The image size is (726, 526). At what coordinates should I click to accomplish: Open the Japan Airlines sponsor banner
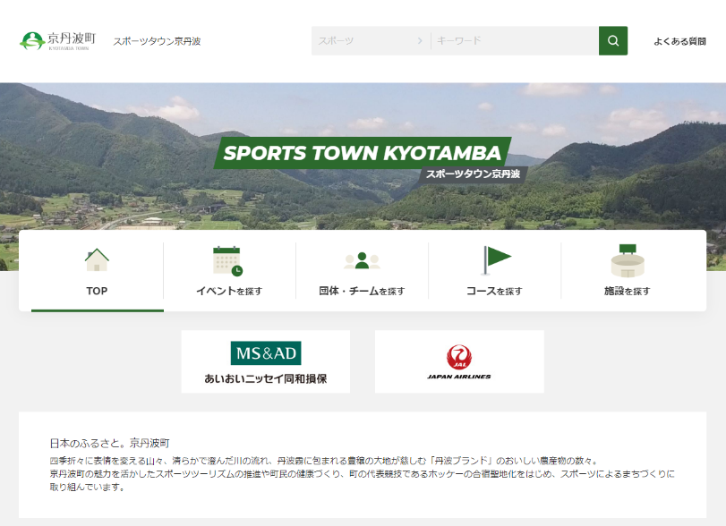click(x=459, y=361)
